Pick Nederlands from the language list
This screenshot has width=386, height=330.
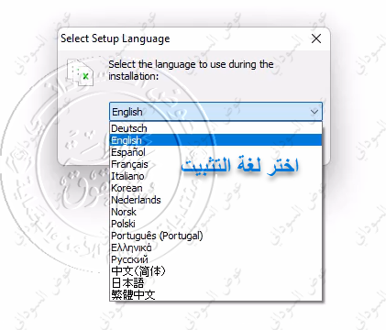point(215,200)
